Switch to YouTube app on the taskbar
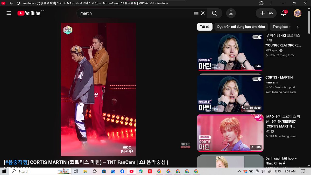This screenshot has height=175, width=311. click(x=131, y=171)
